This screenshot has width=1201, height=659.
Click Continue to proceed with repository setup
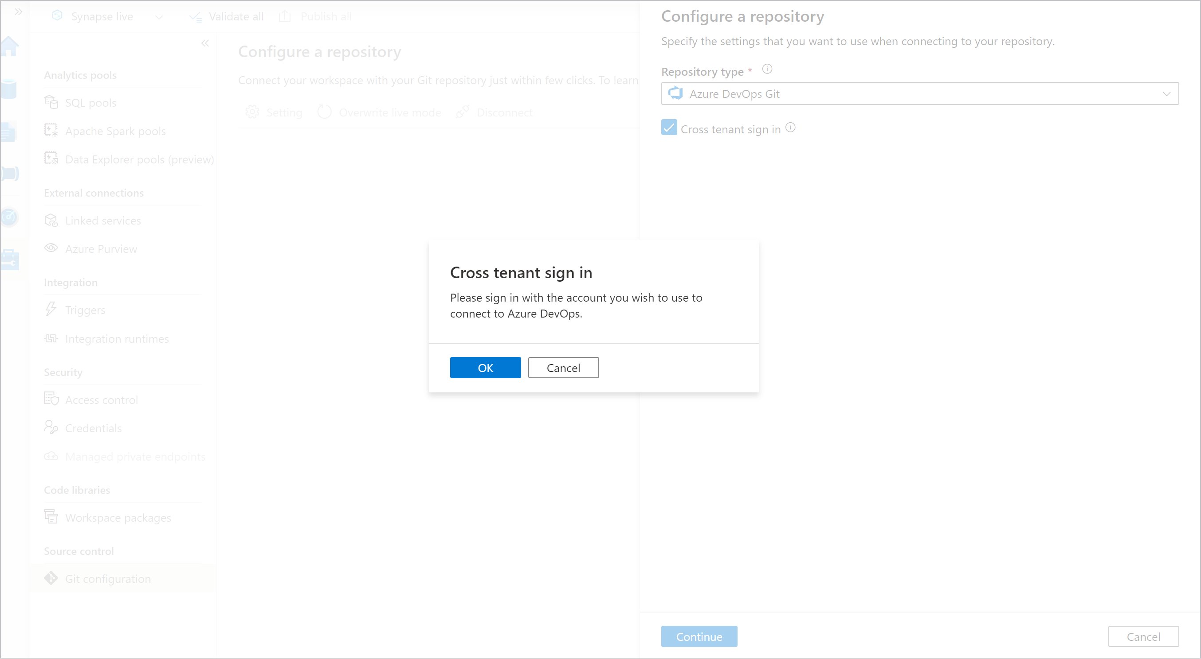click(699, 636)
